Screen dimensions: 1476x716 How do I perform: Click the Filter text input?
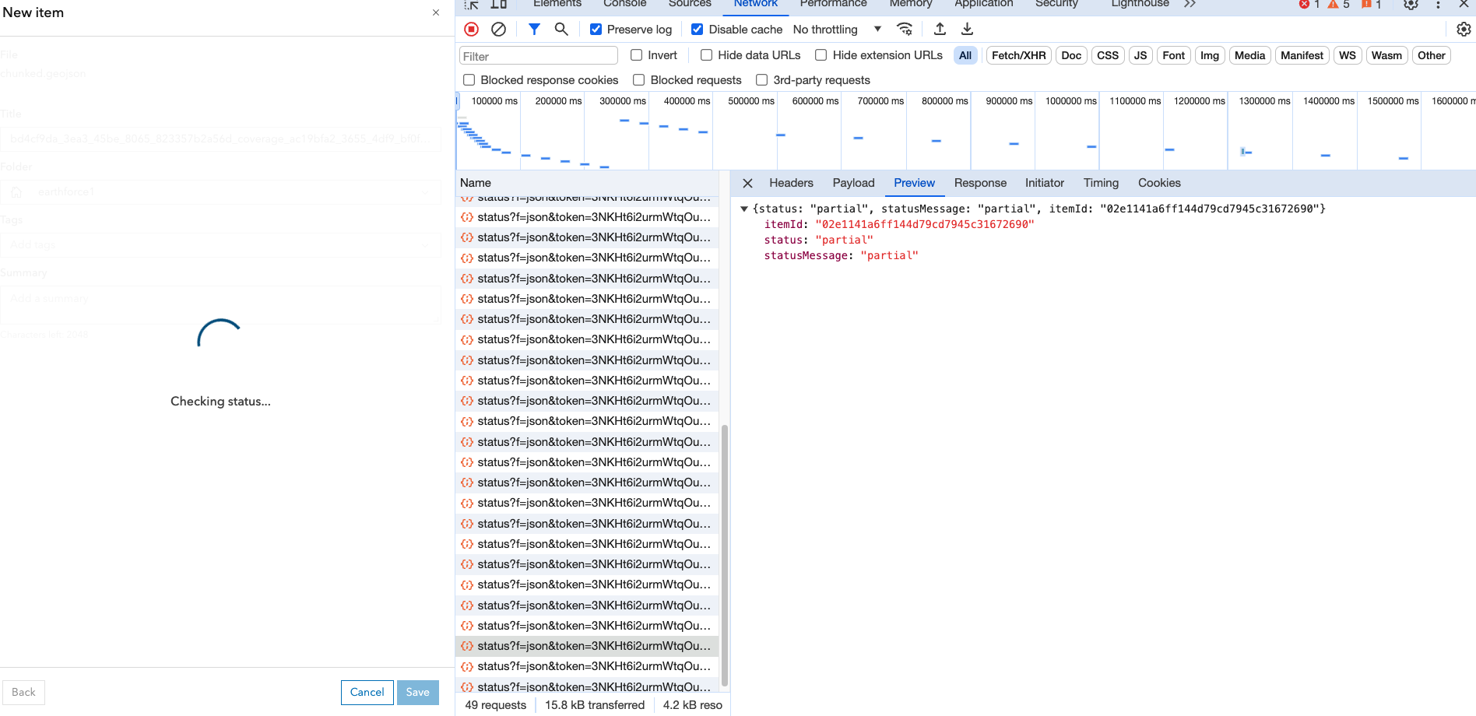pos(537,55)
